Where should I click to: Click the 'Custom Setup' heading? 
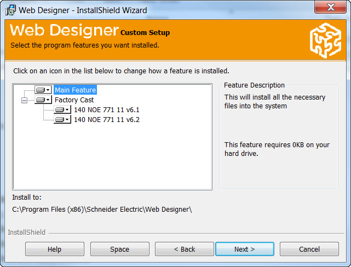click(x=145, y=33)
